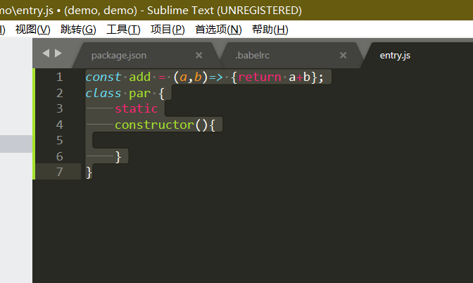Select the entry.js tab

click(395, 55)
